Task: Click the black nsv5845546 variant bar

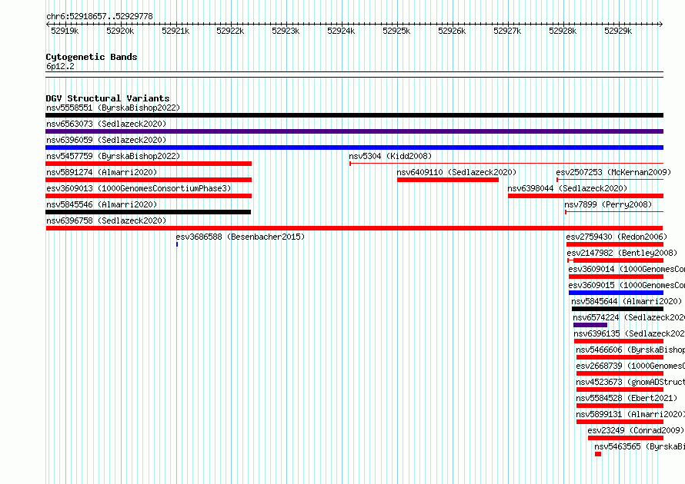Action: 148,212
